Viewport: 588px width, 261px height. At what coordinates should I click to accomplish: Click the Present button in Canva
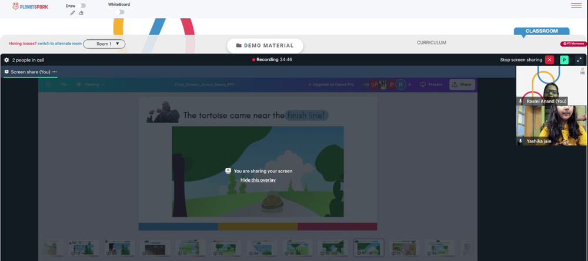click(431, 84)
